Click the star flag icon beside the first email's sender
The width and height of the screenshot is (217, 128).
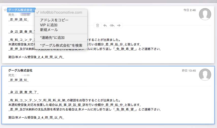click(5, 10)
